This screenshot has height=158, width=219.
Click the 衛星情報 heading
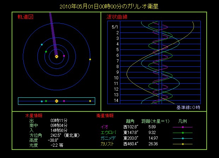105,115
